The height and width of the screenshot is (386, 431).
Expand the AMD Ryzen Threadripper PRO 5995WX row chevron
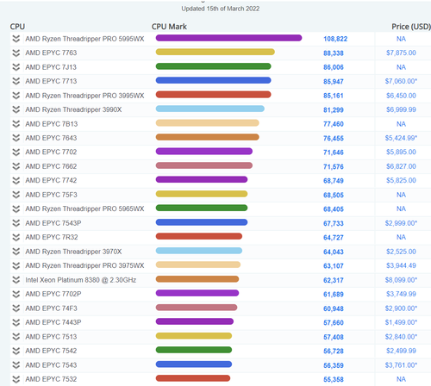[x=16, y=39]
